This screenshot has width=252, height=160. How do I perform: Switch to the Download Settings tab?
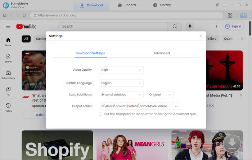pyautogui.click(x=90, y=53)
